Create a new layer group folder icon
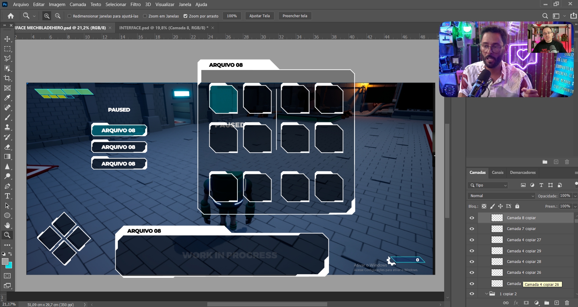This screenshot has width=578, height=307. coord(547,303)
